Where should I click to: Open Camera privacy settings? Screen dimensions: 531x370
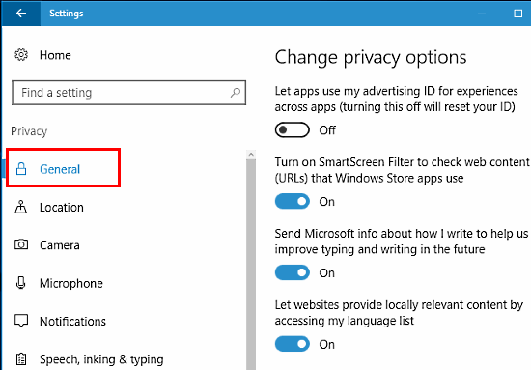(x=60, y=245)
